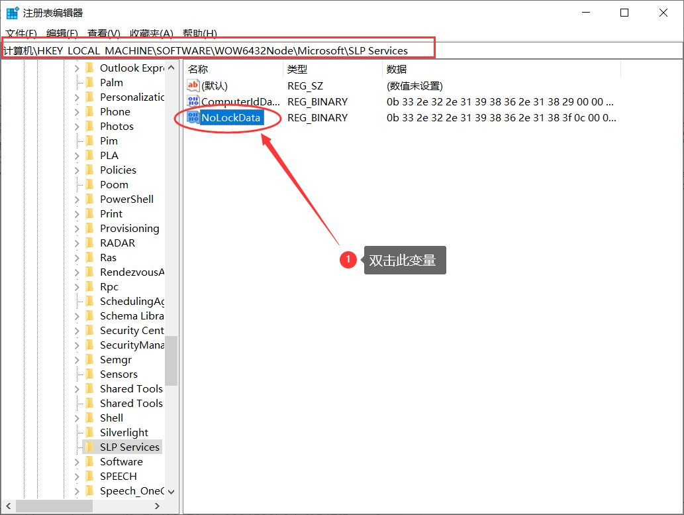
Task: Expand the Policies tree node
Action: (77, 170)
